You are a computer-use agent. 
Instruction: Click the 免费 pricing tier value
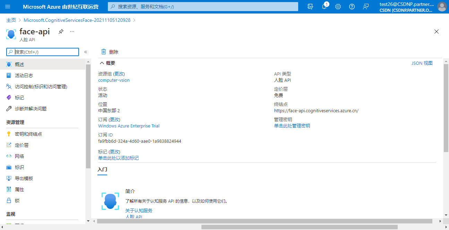pos(278,95)
